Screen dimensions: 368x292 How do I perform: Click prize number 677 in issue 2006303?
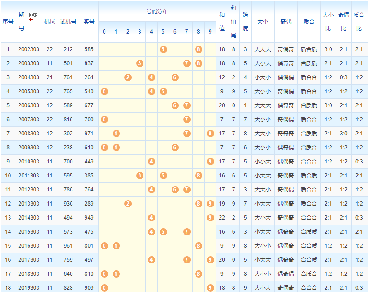(89, 105)
